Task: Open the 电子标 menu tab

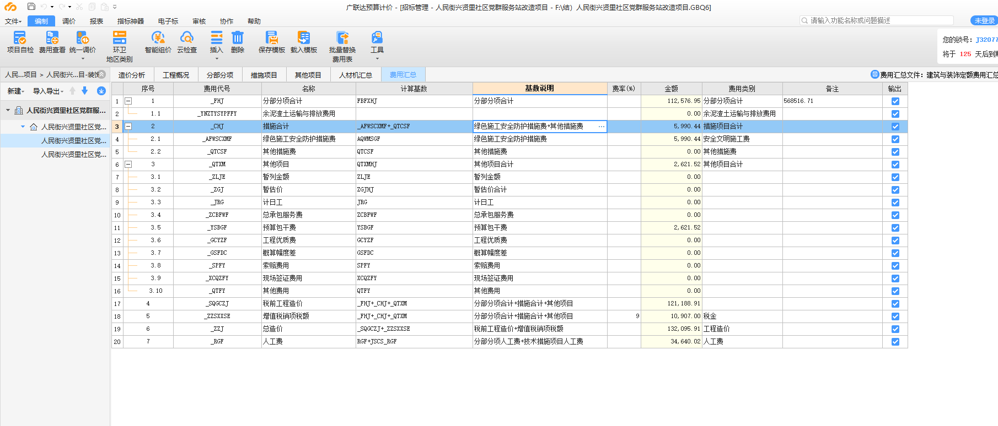Action: (168, 21)
